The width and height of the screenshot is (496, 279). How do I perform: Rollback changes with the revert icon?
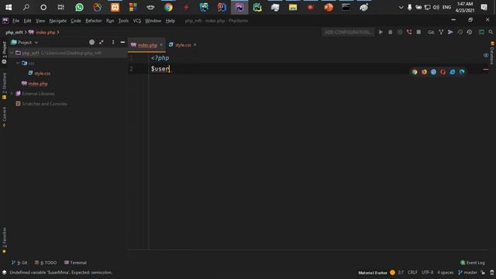coord(470,33)
